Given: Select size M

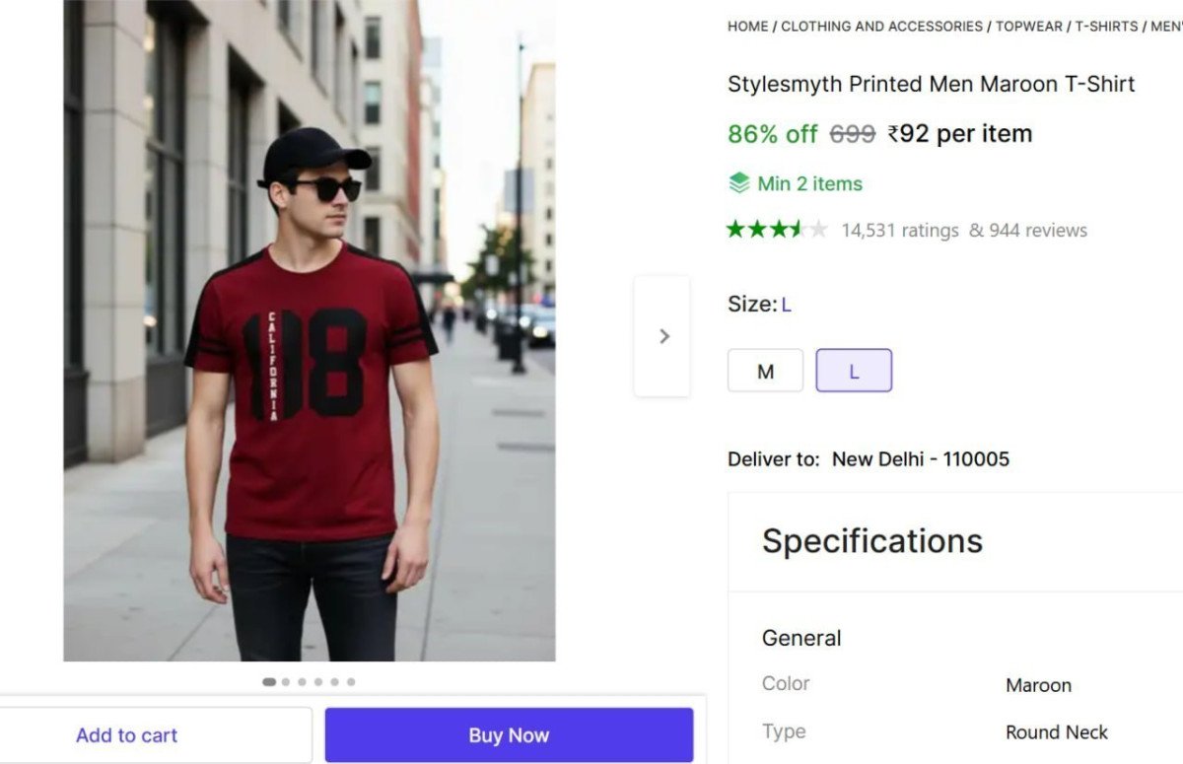Looking at the screenshot, I should pos(765,371).
